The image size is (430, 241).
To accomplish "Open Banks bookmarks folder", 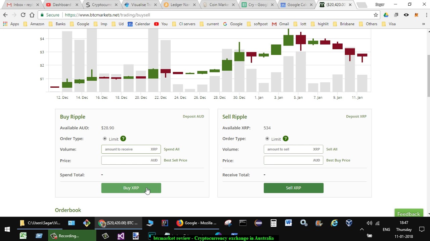I will point(57,24).
